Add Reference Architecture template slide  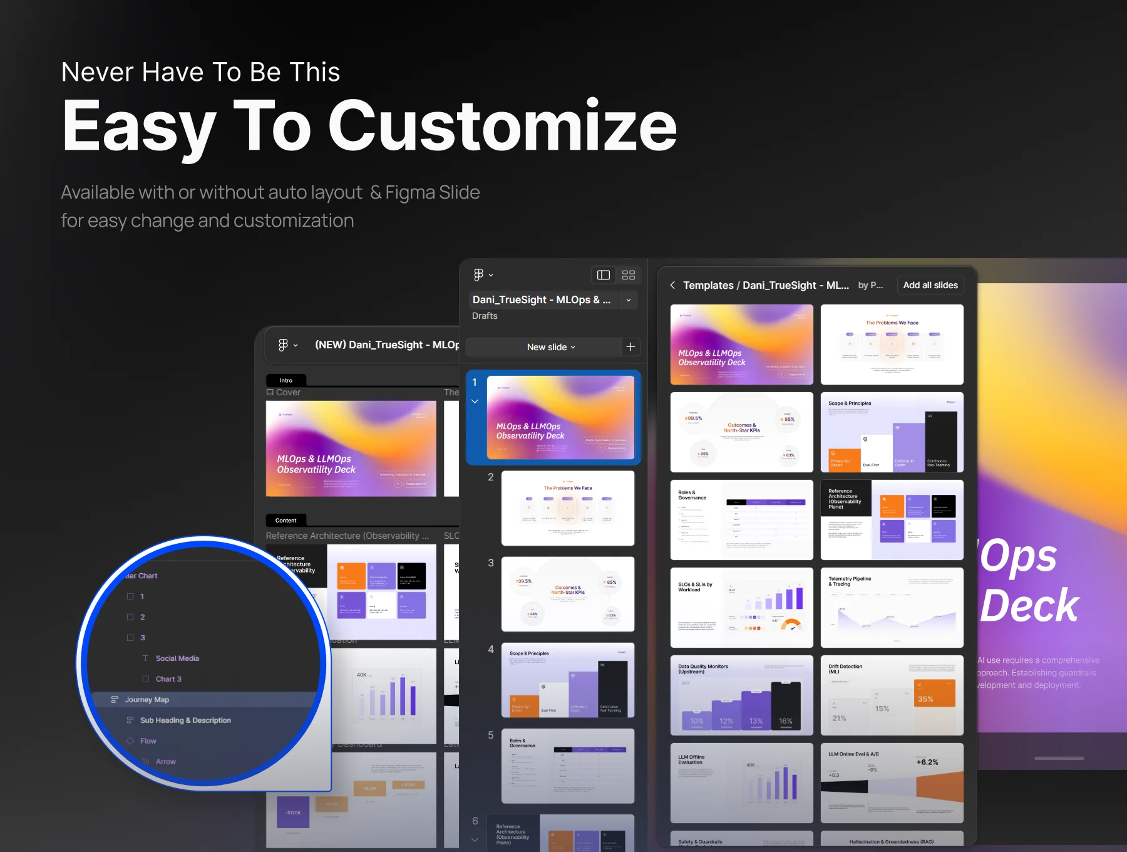coord(892,520)
